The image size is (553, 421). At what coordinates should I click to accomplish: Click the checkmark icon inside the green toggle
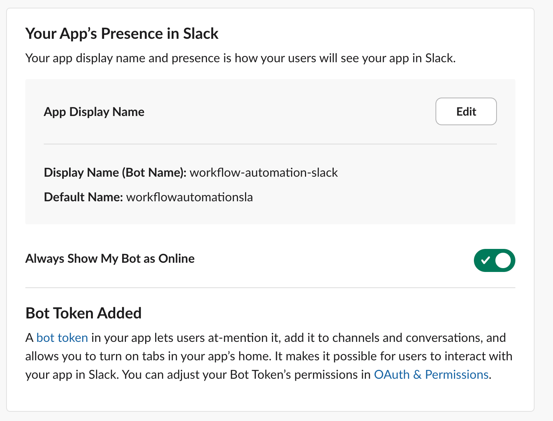[487, 260]
